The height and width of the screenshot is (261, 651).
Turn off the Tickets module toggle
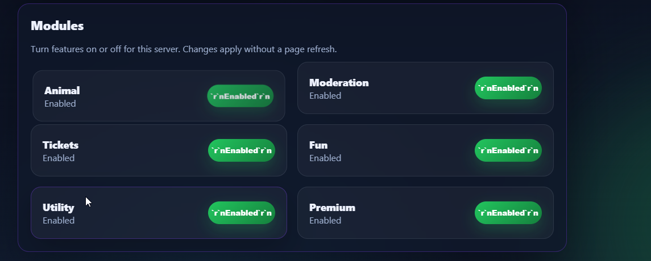point(241,150)
